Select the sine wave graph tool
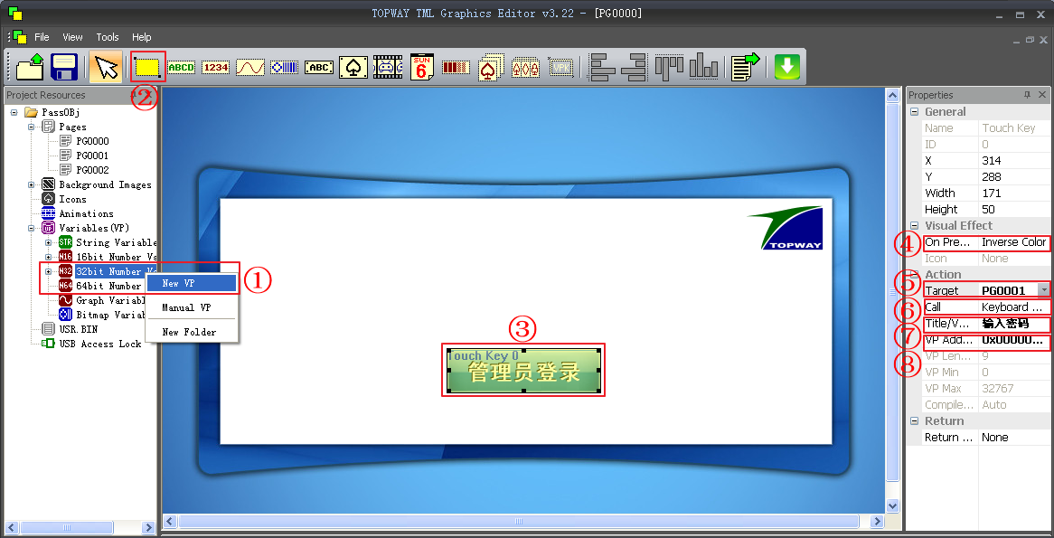This screenshot has width=1054, height=538. pyautogui.click(x=250, y=67)
